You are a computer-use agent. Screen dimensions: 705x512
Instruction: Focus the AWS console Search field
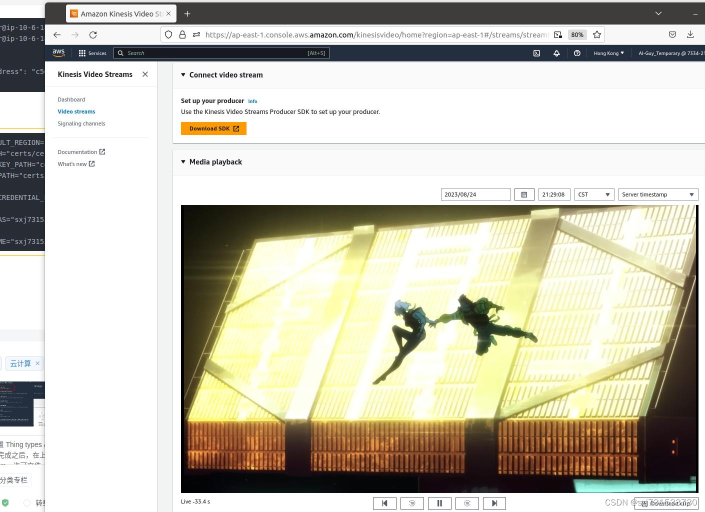[x=221, y=53]
